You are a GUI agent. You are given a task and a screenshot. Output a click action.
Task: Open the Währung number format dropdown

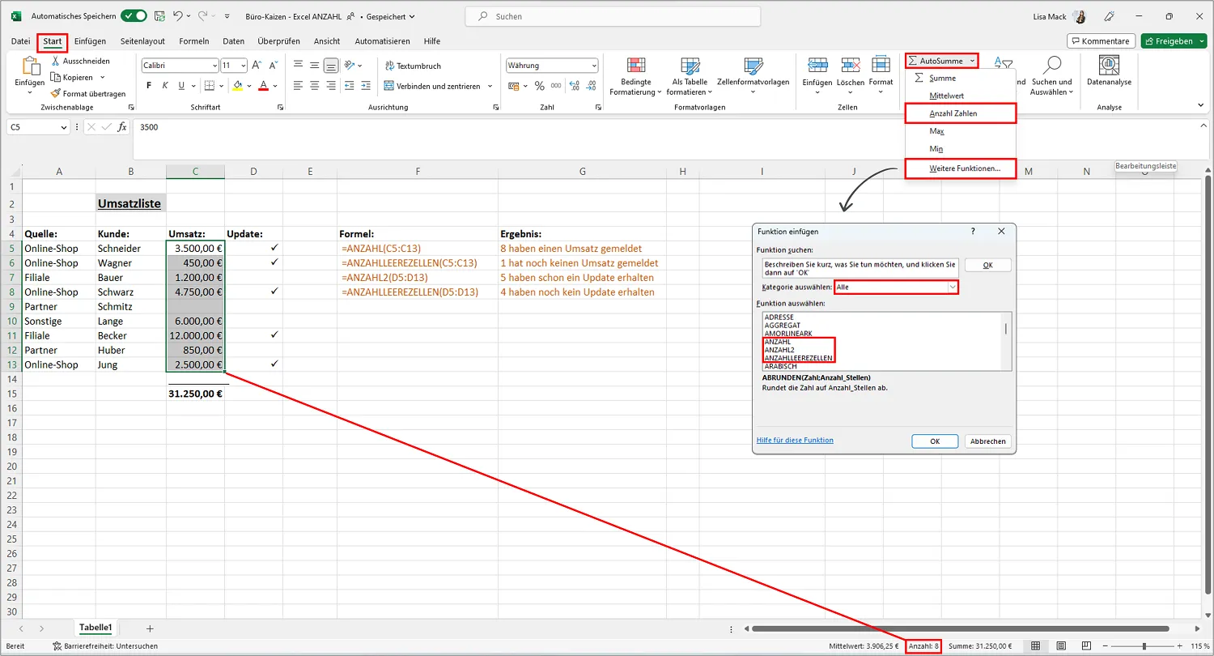[x=552, y=64]
